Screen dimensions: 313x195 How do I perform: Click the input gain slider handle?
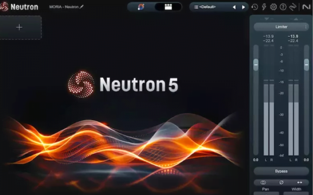256,65
